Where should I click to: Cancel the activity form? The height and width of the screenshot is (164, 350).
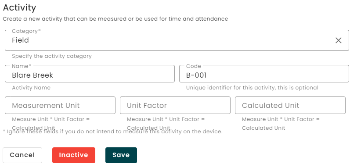tap(22, 155)
